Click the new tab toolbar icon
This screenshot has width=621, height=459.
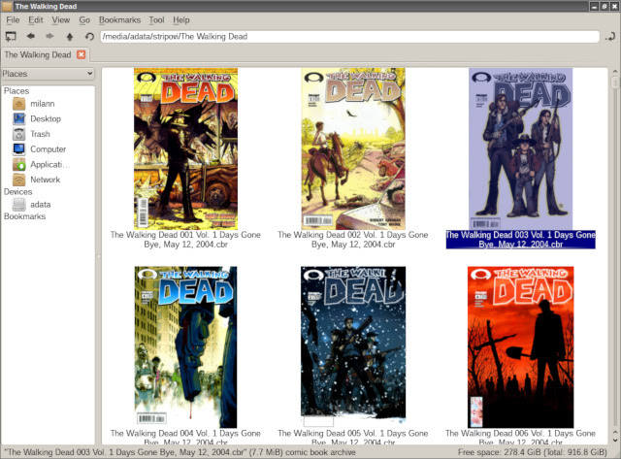tap(11, 37)
